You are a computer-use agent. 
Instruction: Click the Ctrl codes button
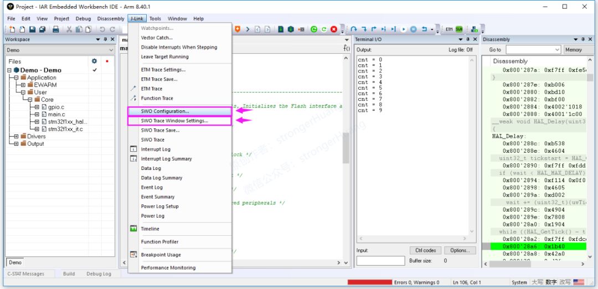426,250
